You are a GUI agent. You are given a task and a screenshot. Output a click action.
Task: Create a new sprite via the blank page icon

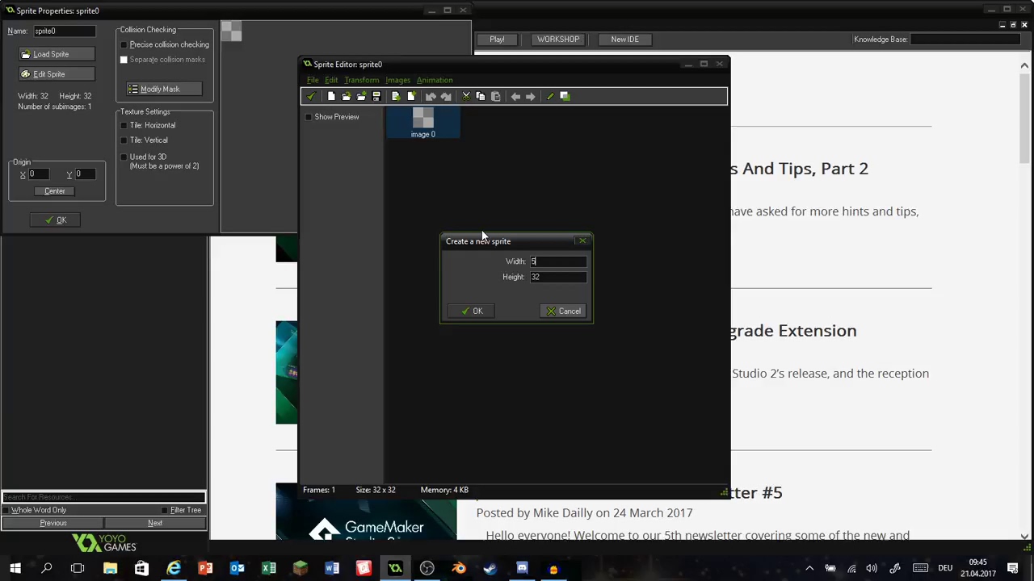click(x=331, y=97)
